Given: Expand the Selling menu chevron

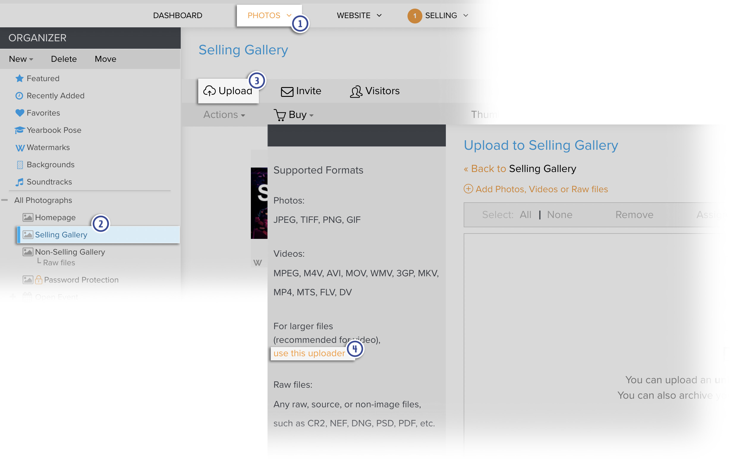Looking at the screenshot, I should click(466, 15).
